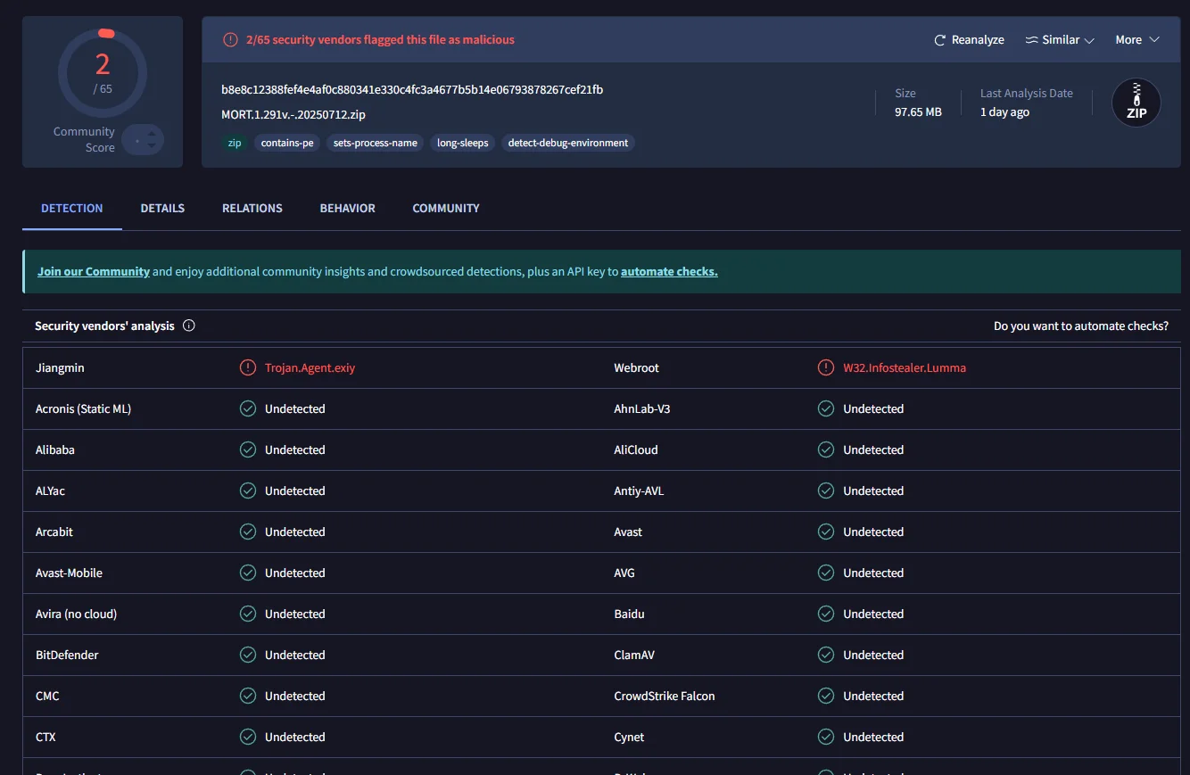The width and height of the screenshot is (1190, 775).
Task: Click the detect-debug-environment tag
Action: pos(568,143)
